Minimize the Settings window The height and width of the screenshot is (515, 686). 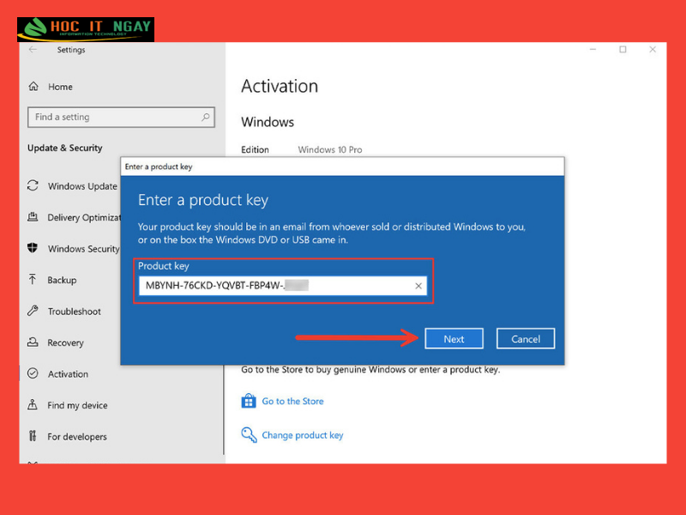click(x=593, y=50)
